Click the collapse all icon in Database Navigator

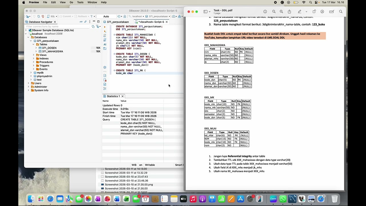click(x=81, y=22)
